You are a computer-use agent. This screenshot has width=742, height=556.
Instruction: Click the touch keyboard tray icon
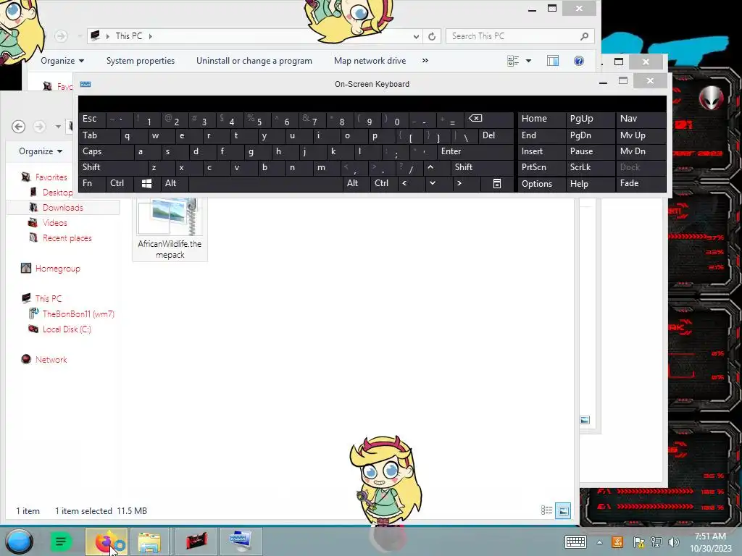[575, 542]
